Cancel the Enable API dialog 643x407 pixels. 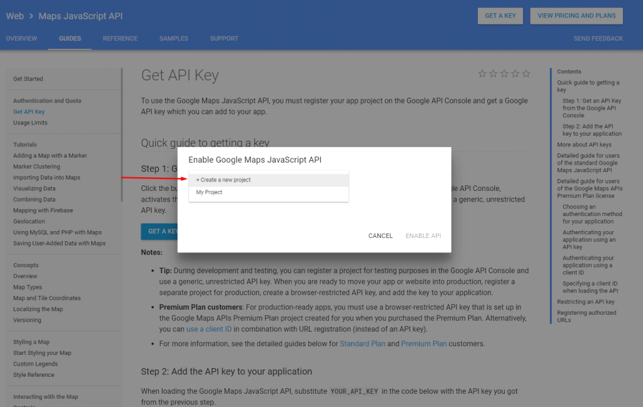380,236
